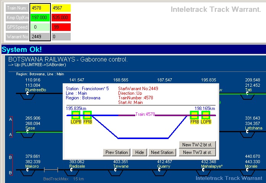The width and height of the screenshot is (266, 183).
Task: Click the Warrant No row label
Action: pyautogui.click(x=17, y=36)
